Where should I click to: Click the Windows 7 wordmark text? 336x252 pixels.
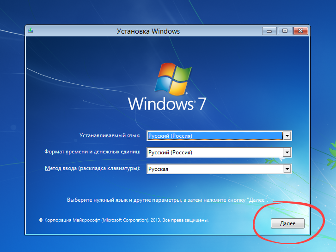point(167,104)
